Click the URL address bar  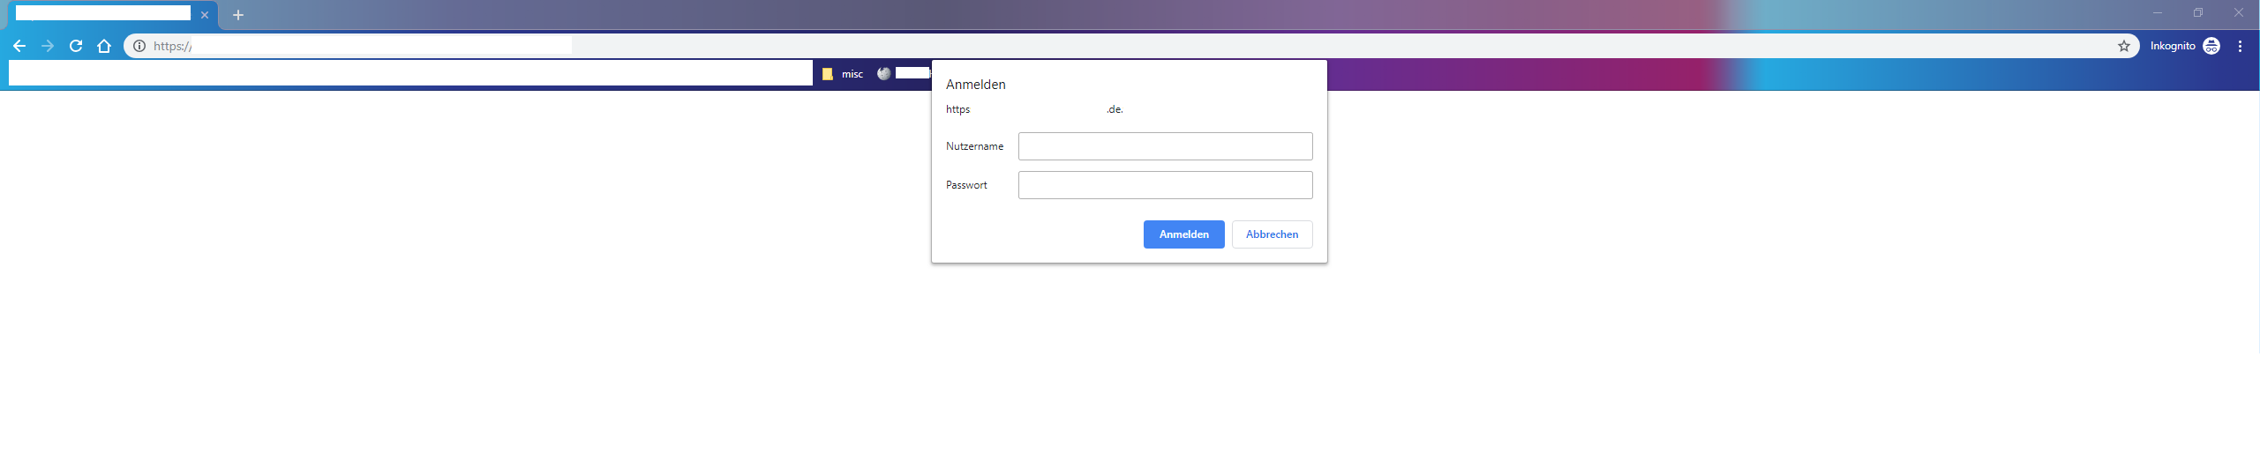click(1130, 46)
